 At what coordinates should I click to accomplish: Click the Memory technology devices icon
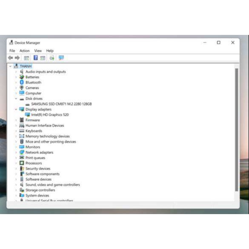click(x=22, y=136)
